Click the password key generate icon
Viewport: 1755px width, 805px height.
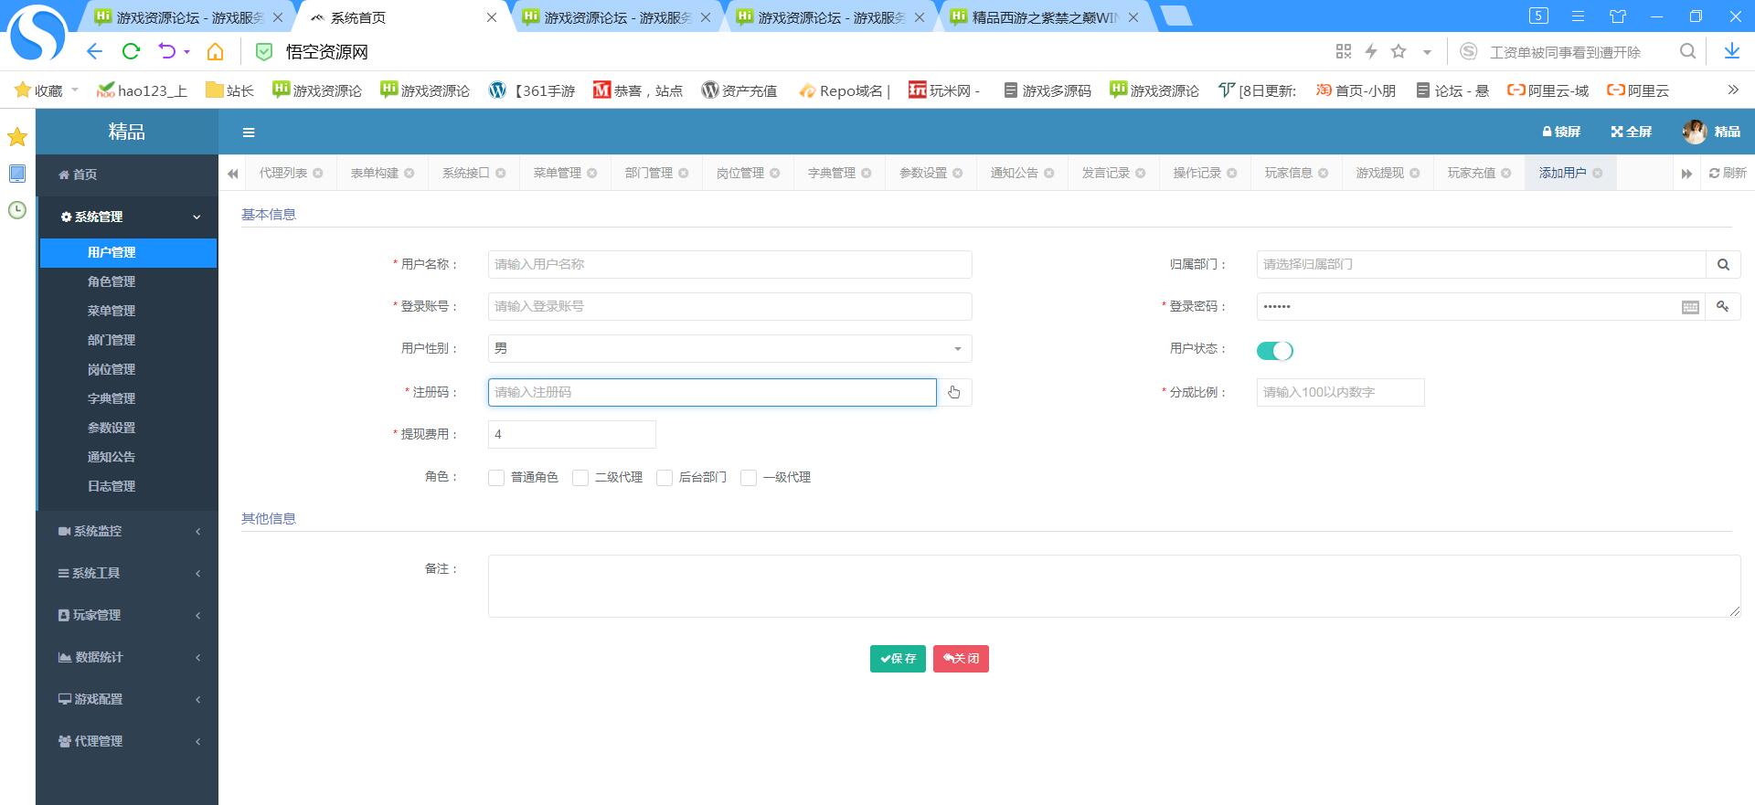coord(1723,307)
